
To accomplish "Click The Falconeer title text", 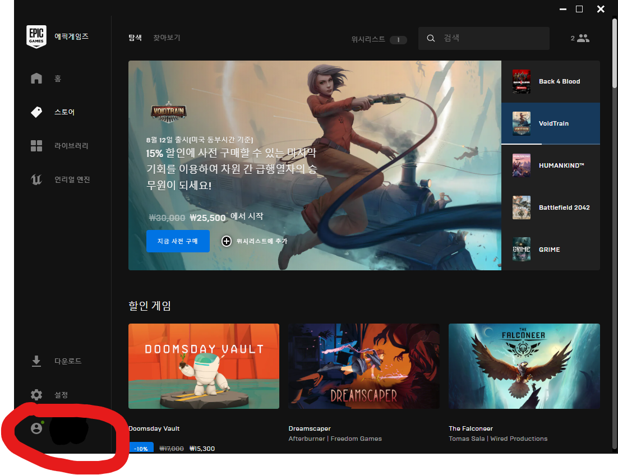I will [471, 428].
